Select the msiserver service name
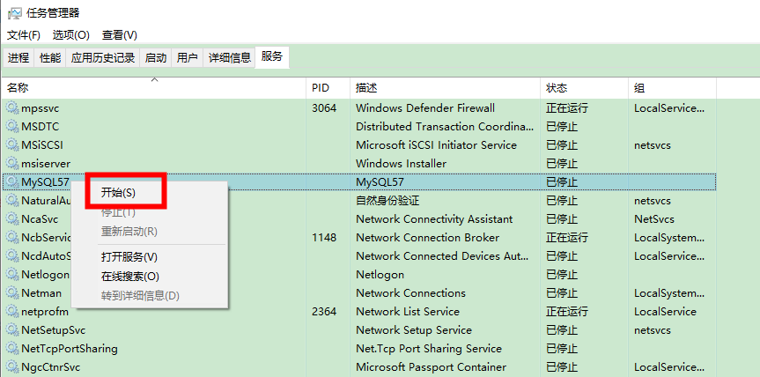The image size is (760, 377). coord(46,163)
